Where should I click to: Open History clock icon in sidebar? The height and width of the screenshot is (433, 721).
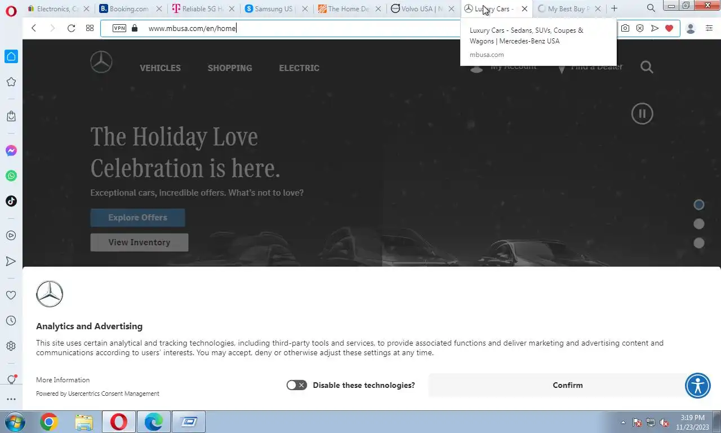(x=11, y=321)
